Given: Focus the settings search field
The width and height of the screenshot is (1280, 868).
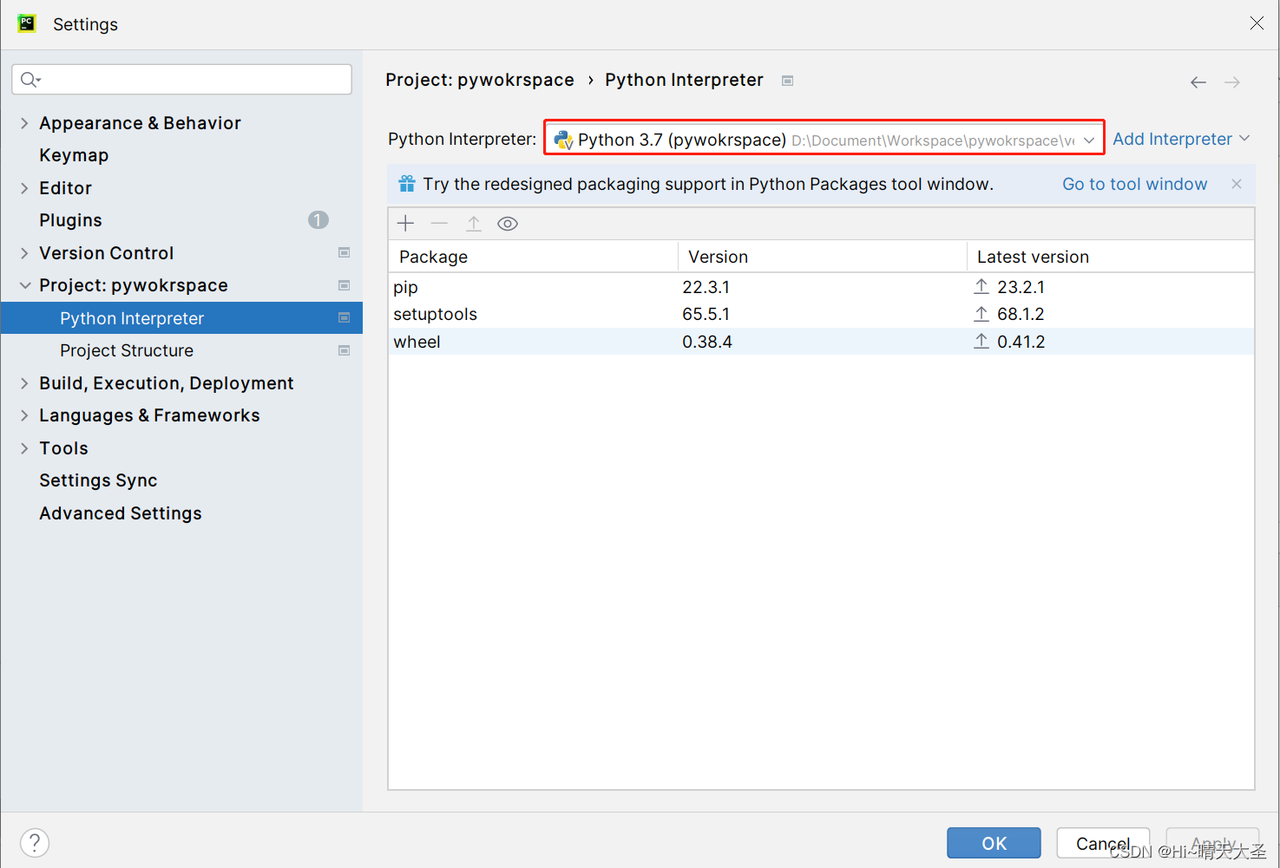Looking at the screenshot, I should [181, 80].
